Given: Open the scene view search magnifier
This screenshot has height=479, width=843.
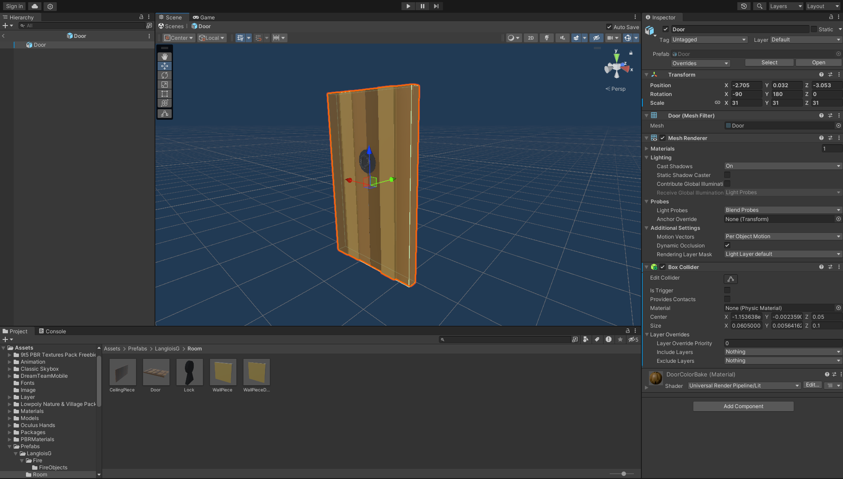Looking at the screenshot, I should (760, 6).
